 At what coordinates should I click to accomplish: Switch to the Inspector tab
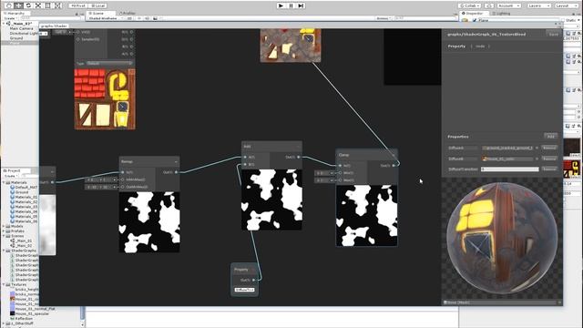473,13
